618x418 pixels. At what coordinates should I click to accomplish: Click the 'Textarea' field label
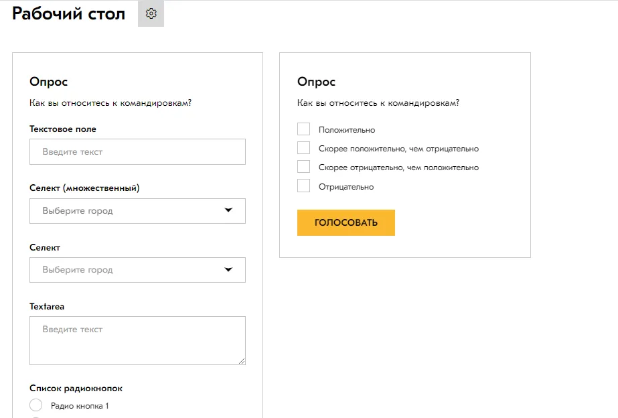(x=47, y=306)
